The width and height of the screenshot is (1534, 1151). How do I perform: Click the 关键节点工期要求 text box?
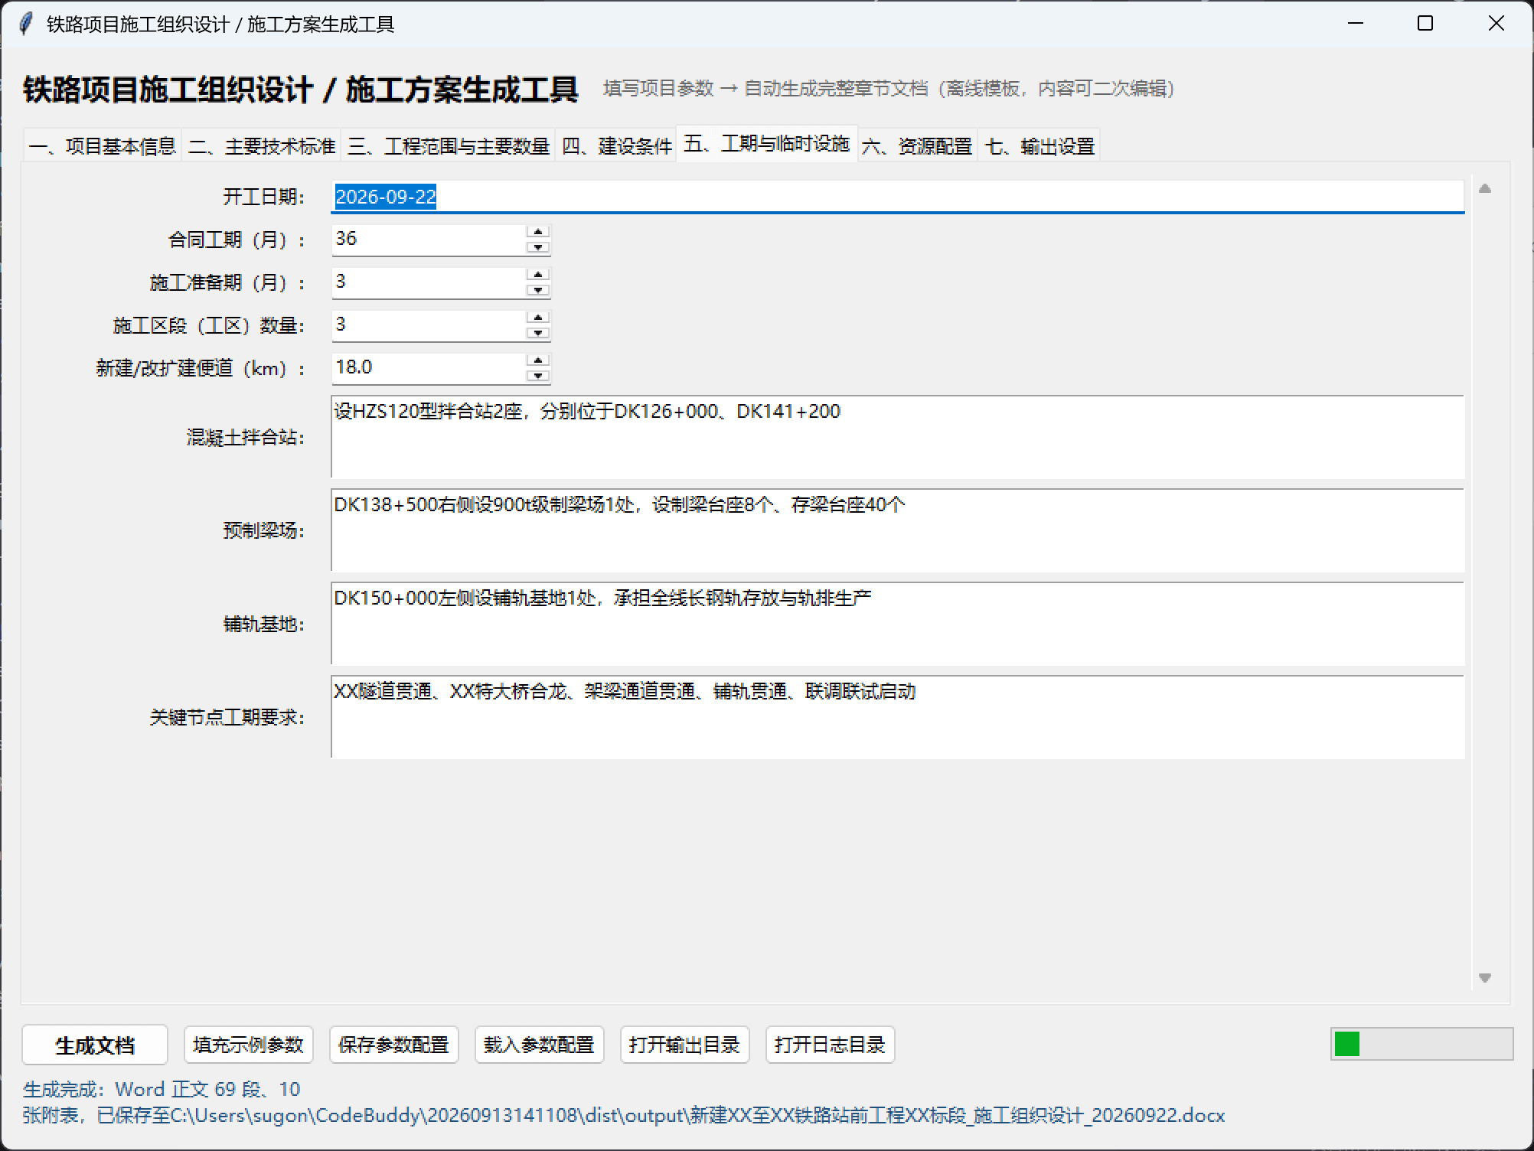[898, 717]
